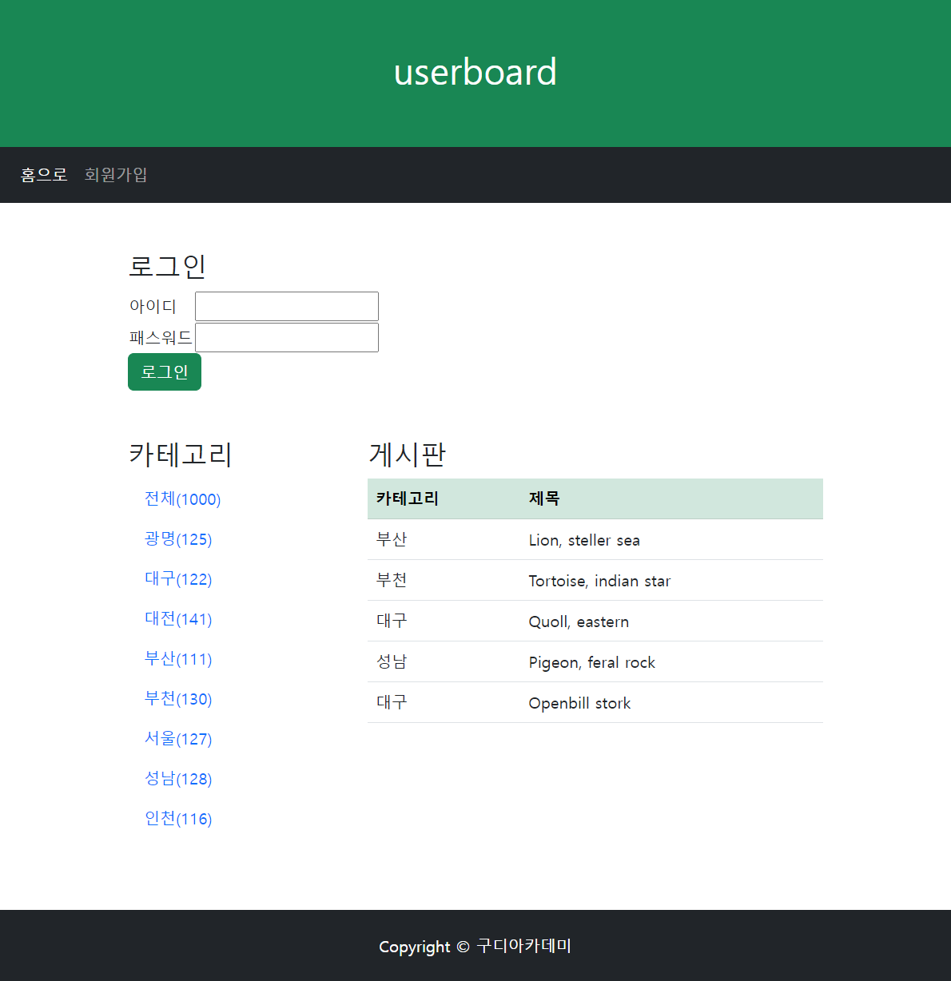The height and width of the screenshot is (981, 951).
Task: Focus the 아이디 input field
Action: [x=287, y=306]
